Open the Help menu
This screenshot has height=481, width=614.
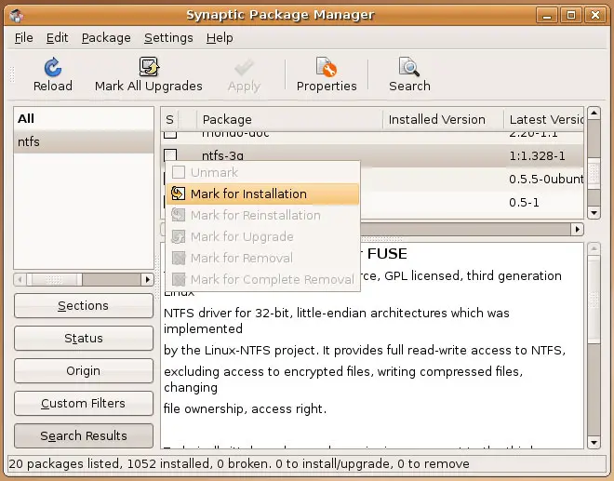[220, 37]
